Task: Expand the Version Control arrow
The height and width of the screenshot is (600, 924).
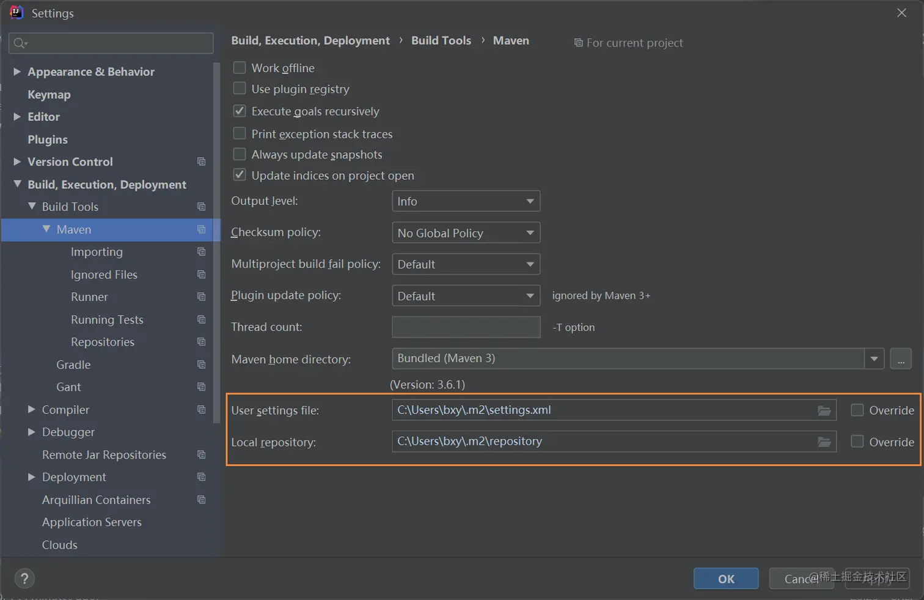Action: tap(17, 161)
